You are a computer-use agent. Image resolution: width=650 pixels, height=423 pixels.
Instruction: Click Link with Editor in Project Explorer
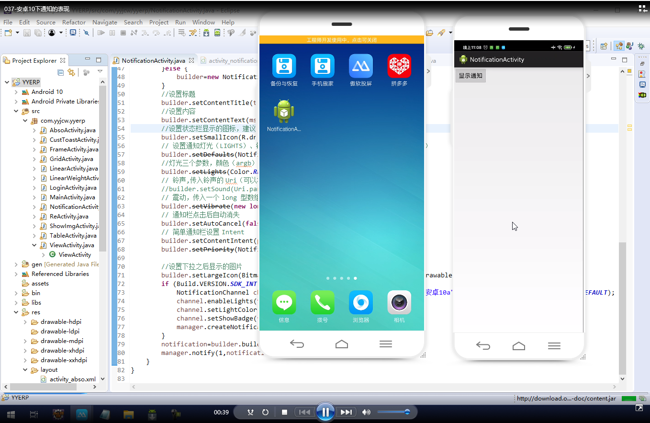coord(71,72)
